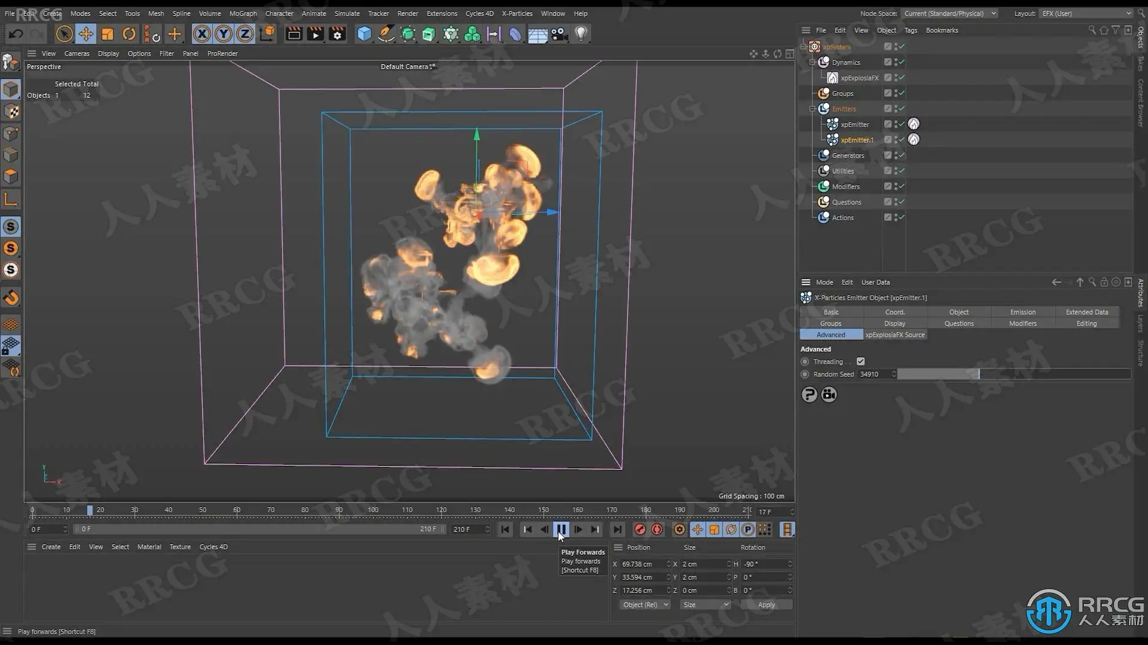Toggle enable checkmark for xpExplosiaFX
The height and width of the screenshot is (645, 1148).
click(x=902, y=78)
